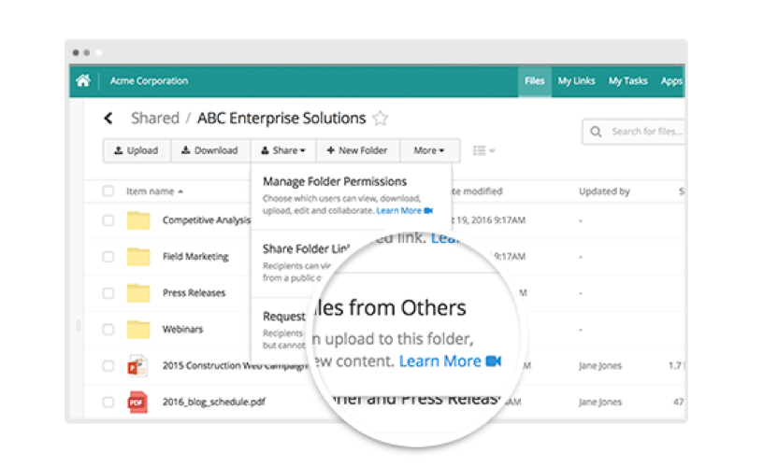Click the Upload button
Viewport: 778px width, 467px height.
(x=137, y=150)
